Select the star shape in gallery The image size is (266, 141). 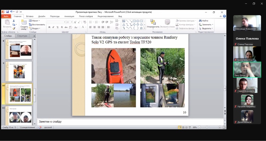[x=141, y=28]
